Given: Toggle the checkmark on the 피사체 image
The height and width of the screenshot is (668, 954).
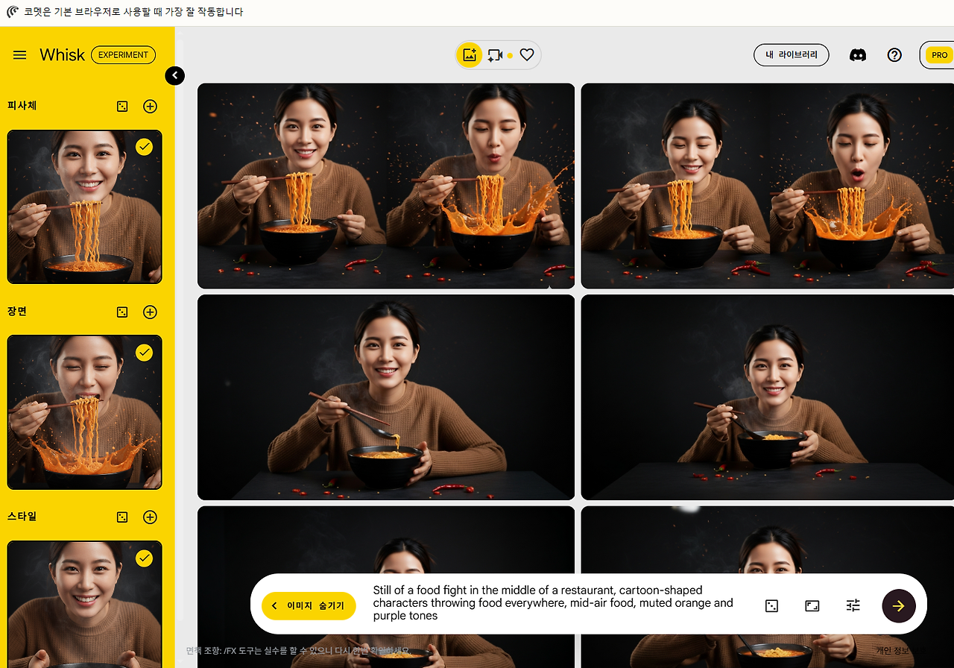Looking at the screenshot, I should pos(145,147).
